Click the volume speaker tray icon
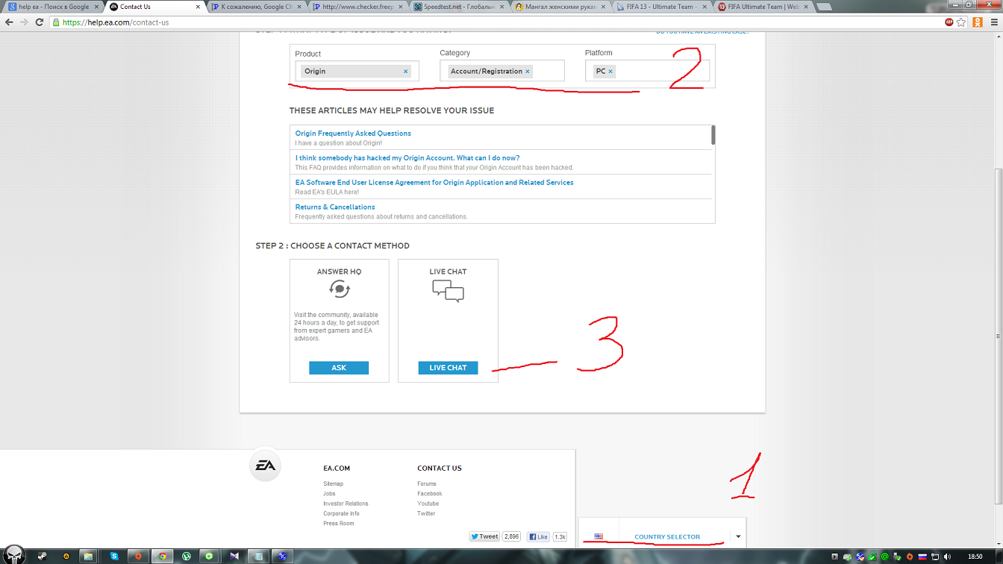 click(947, 557)
